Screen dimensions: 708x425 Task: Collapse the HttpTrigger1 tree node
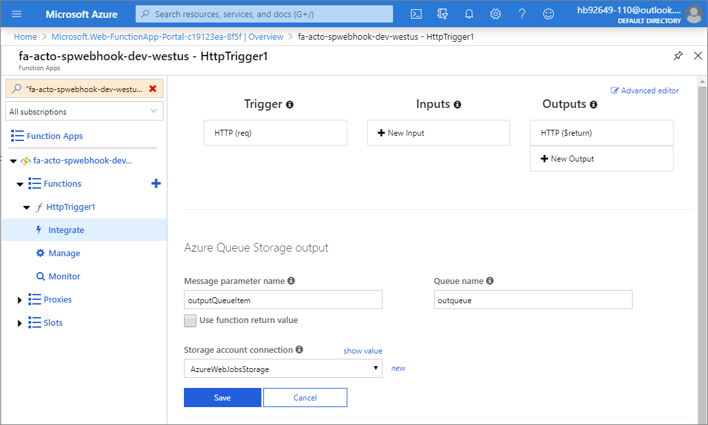coord(26,207)
